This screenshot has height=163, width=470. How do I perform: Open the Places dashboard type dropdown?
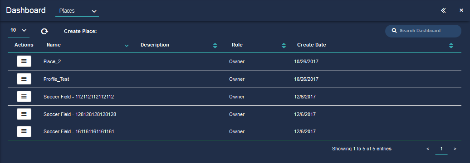[x=77, y=11]
